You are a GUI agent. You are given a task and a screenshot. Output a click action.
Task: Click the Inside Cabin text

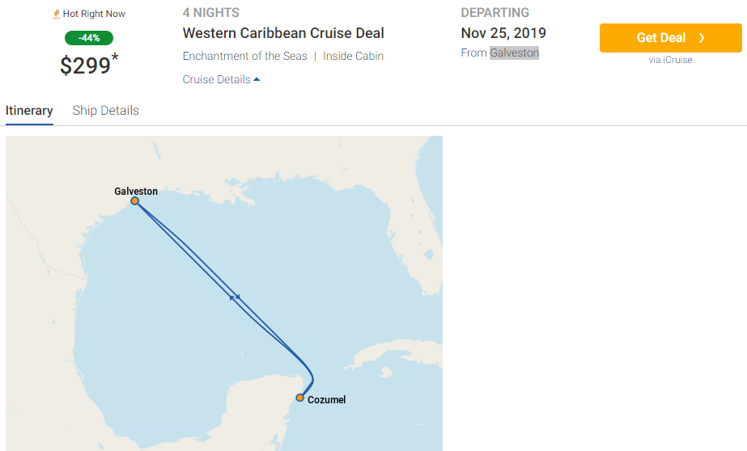(353, 56)
